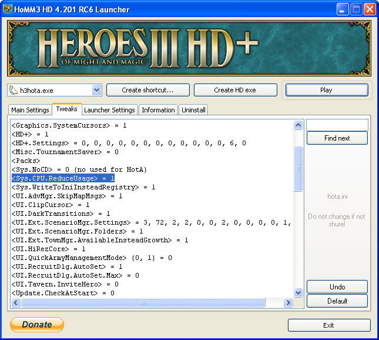The image size is (379, 340).
Task: Click the search text field above Find next
Action: click(x=337, y=125)
